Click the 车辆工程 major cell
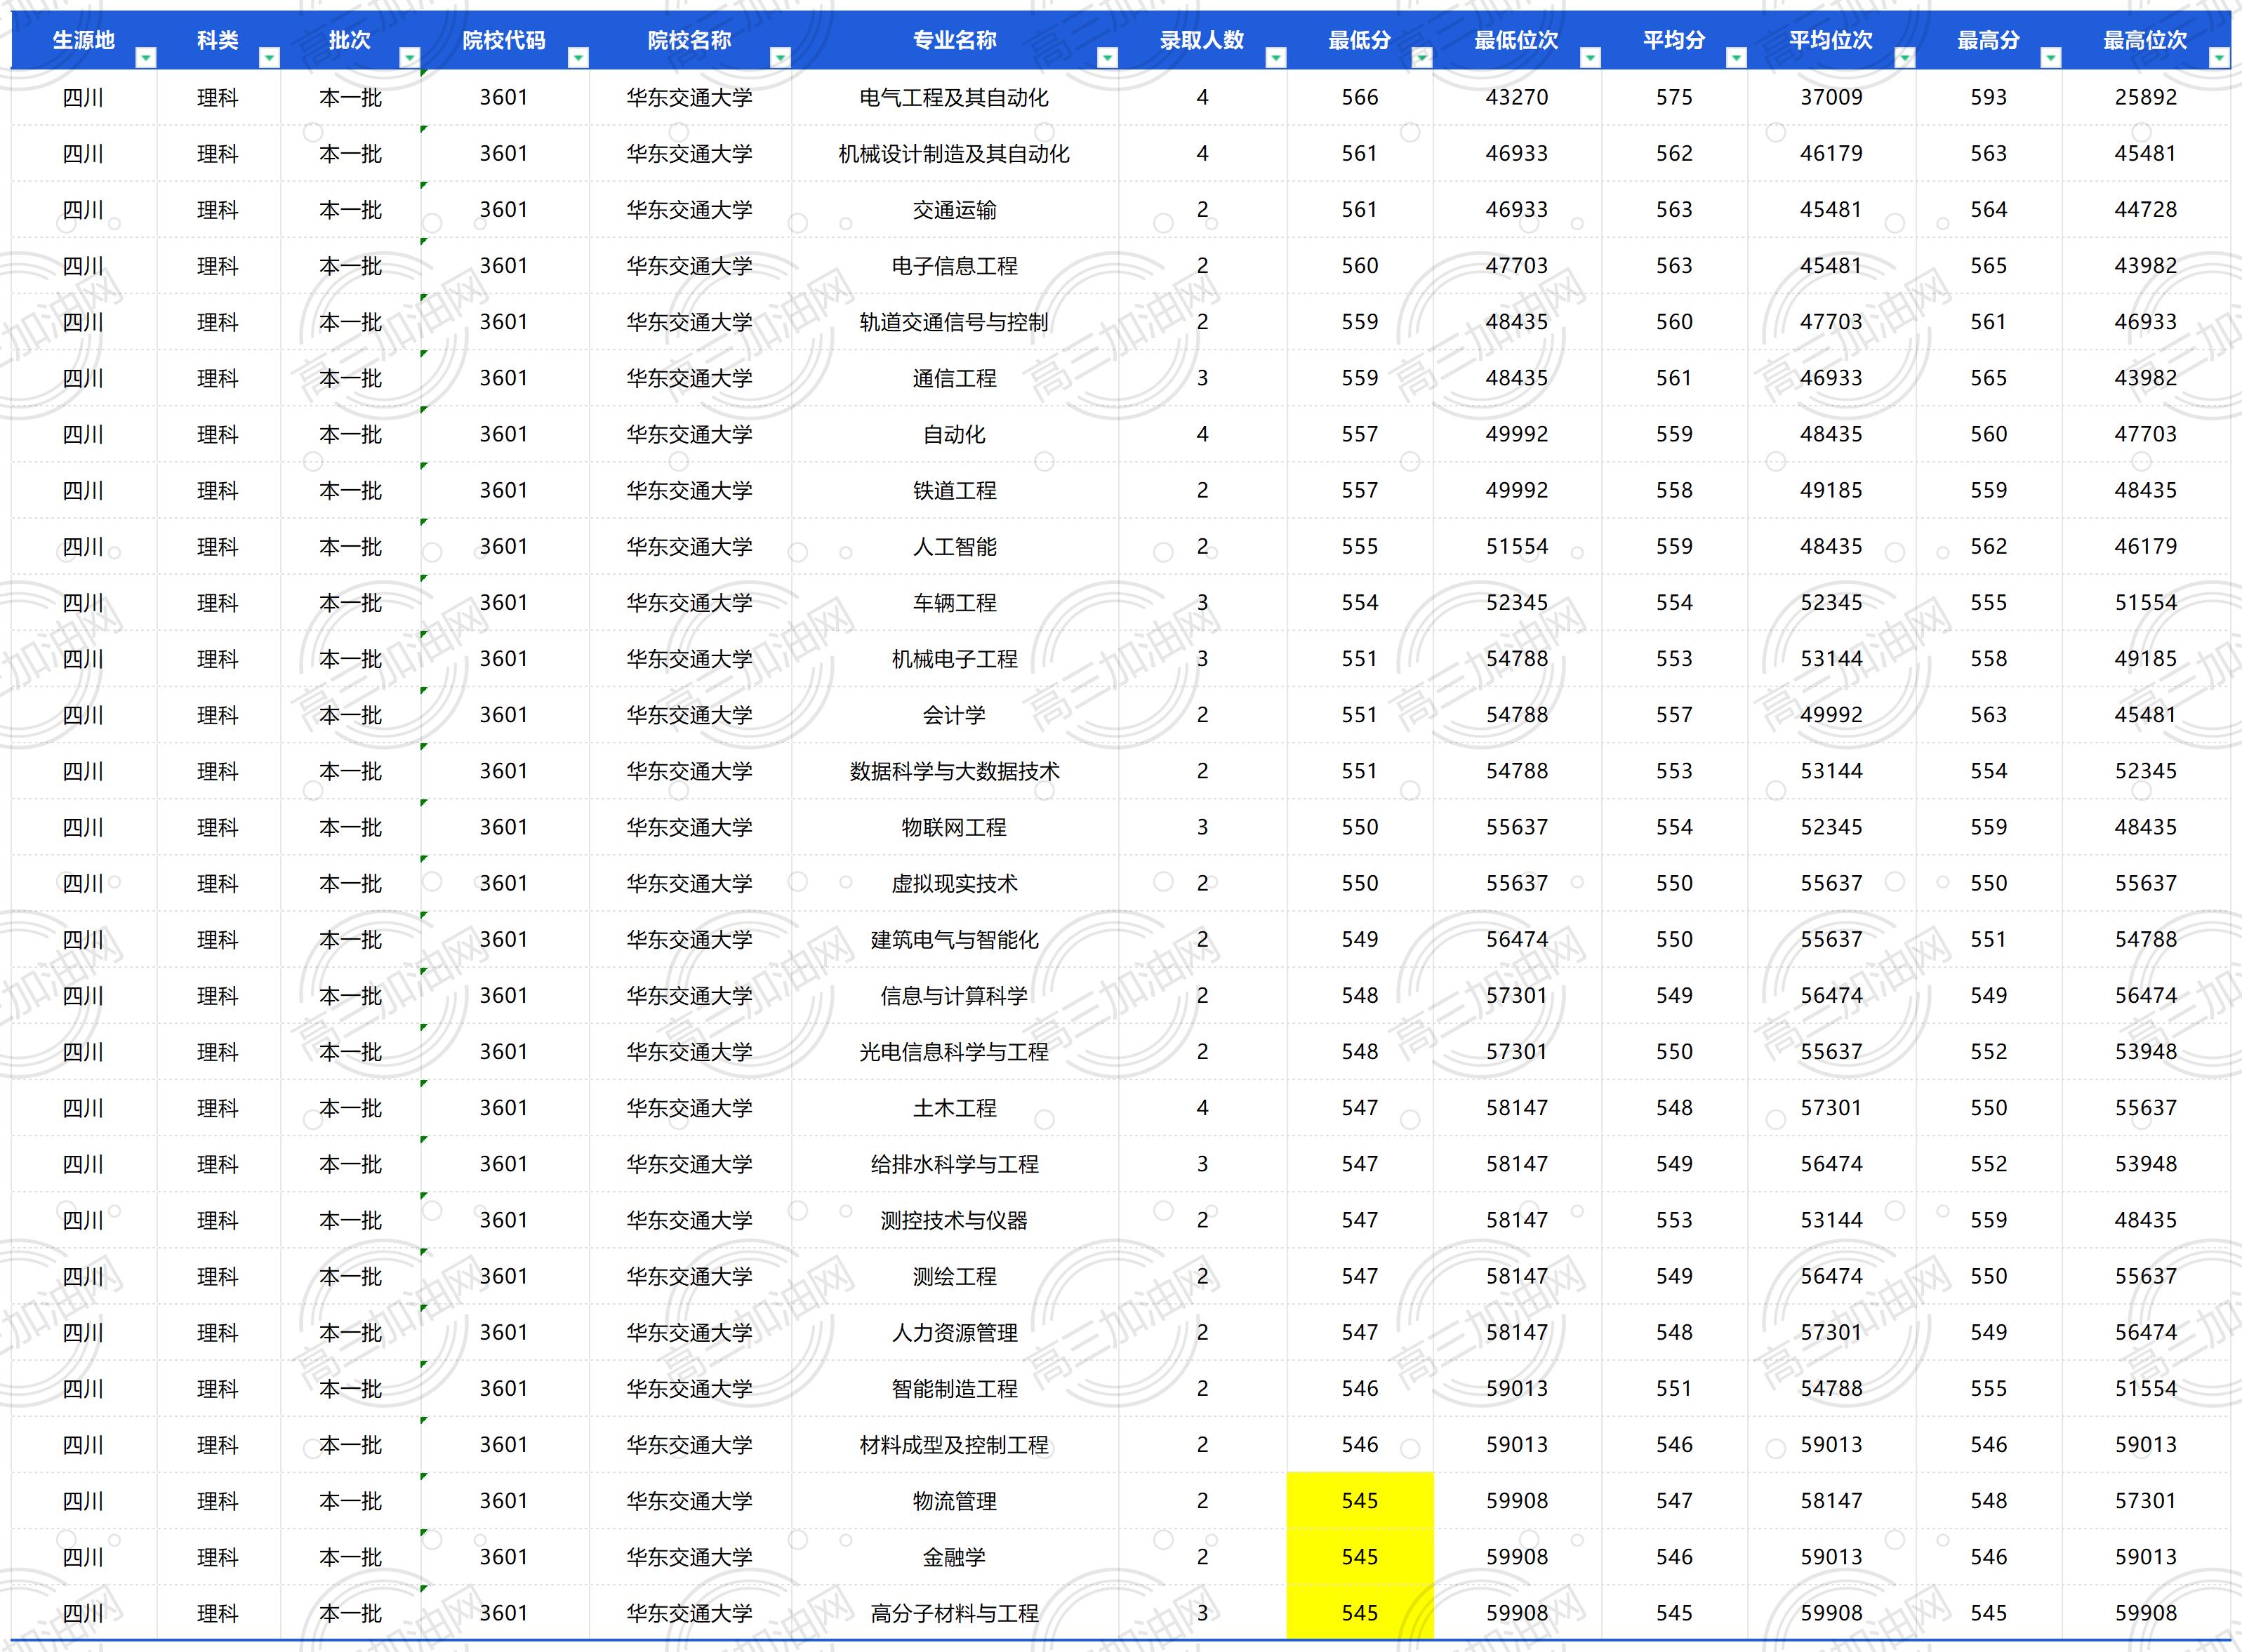 click(955, 603)
